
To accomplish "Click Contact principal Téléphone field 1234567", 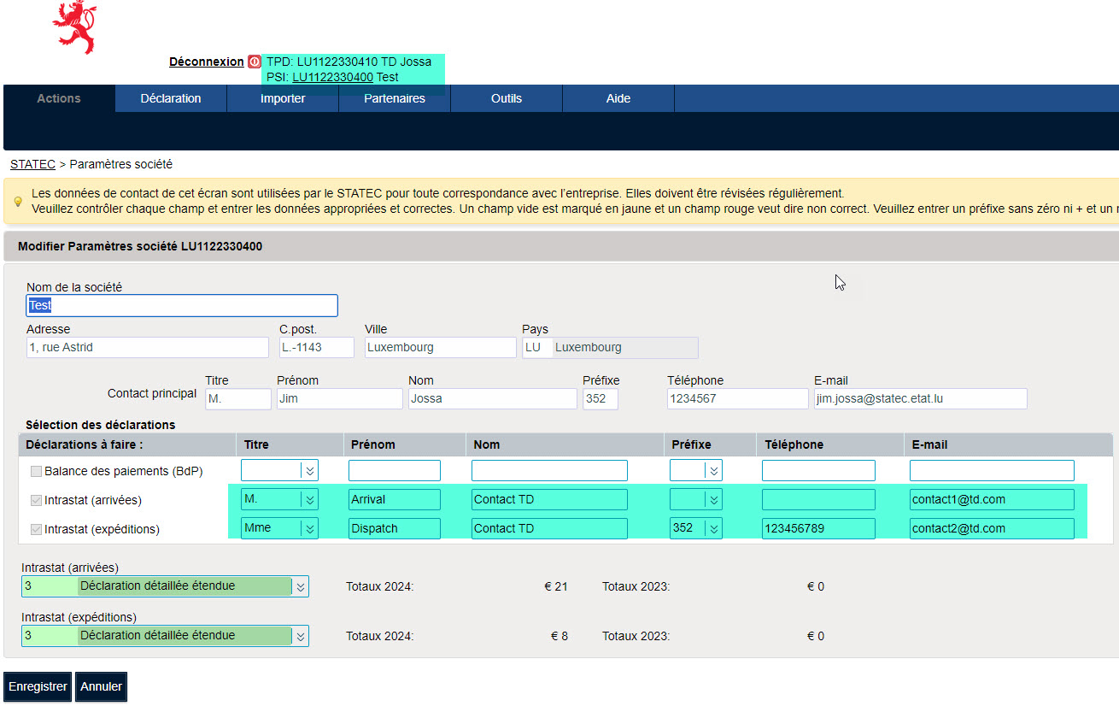I will point(738,398).
